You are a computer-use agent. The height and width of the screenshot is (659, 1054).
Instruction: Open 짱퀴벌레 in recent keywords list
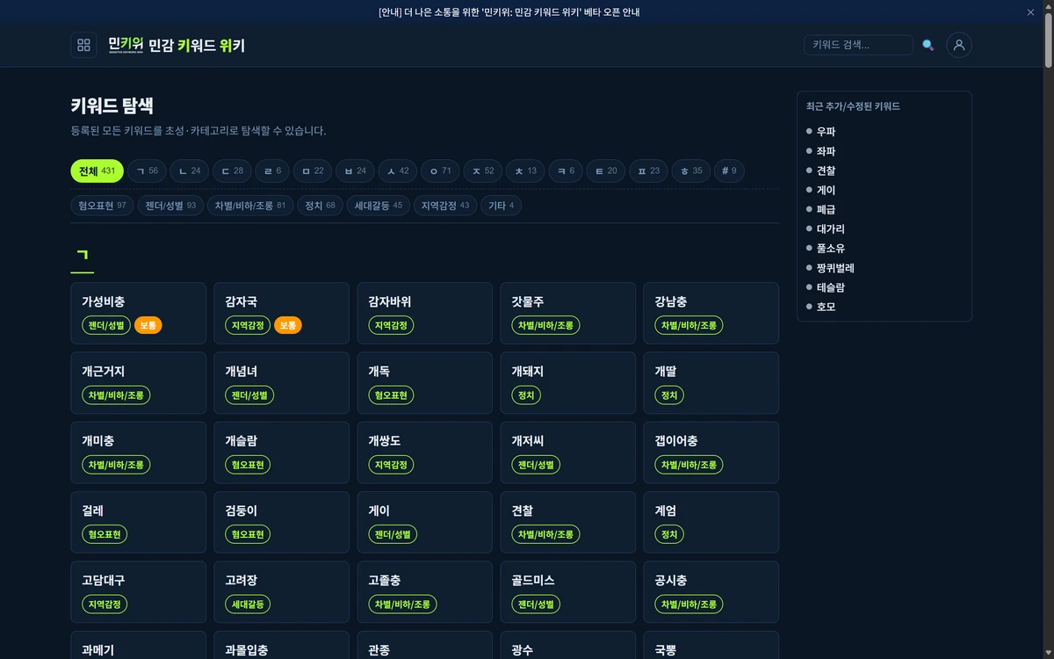[835, 268]
